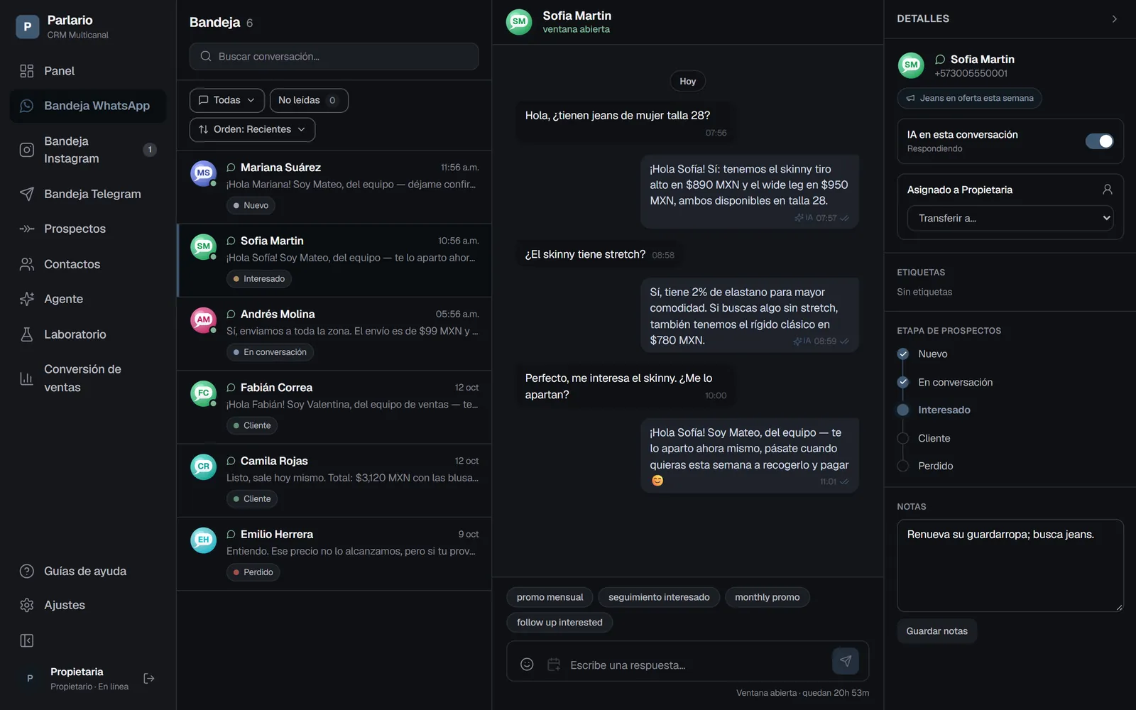Screen dimensions: 1136x710
Task: Open Bandeja Instagram in sidebar
Action: (x=88, y=150)
